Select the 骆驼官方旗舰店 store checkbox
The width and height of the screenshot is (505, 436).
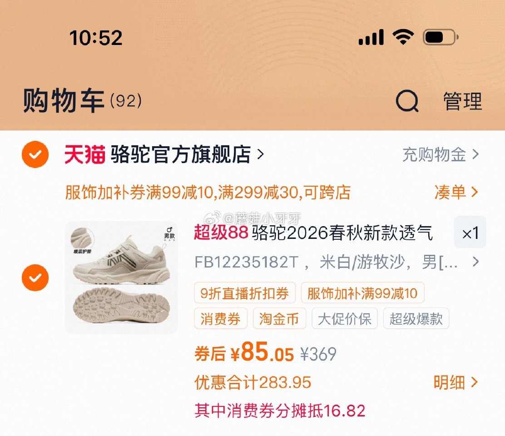click(x=35, y=154)
